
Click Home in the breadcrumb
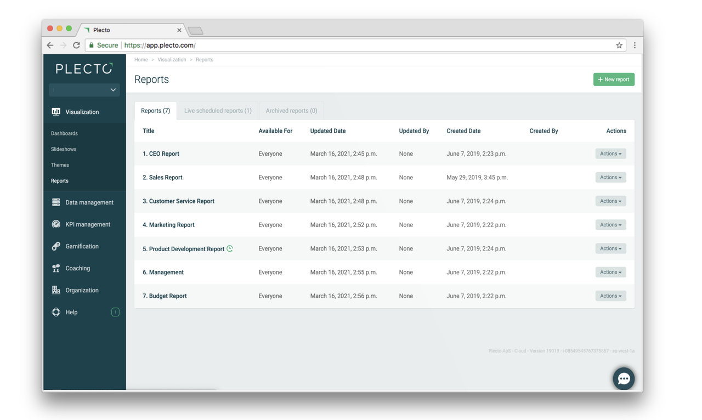(x=141, y=60)
